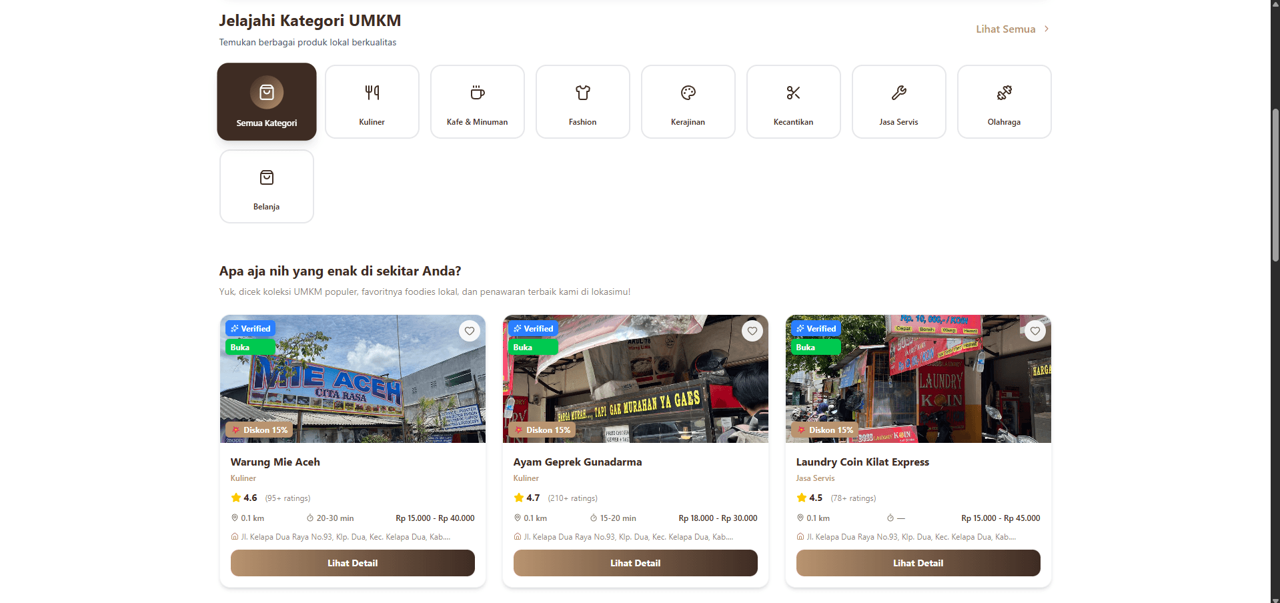1280x603 pixels.
Task: Open the Diskon 15% badge on Laundry Coin
Action: tap(826, 430)
